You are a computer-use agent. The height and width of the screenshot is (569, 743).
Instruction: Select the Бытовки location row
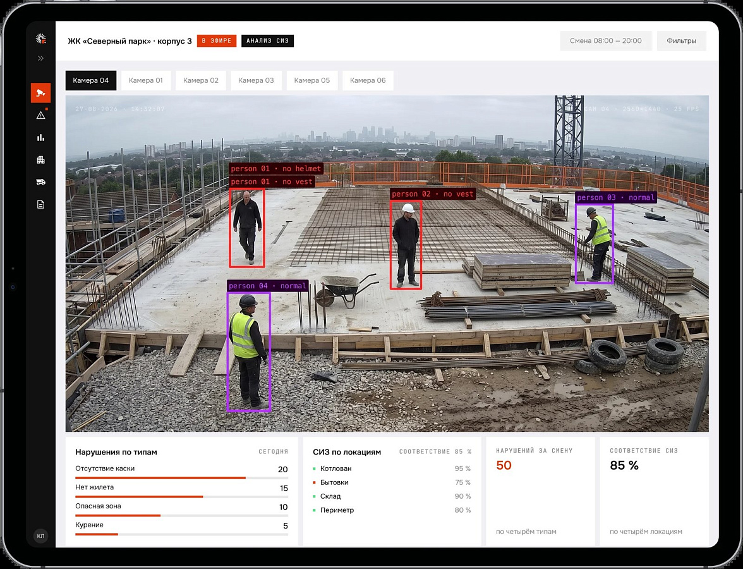click(392, 482)
